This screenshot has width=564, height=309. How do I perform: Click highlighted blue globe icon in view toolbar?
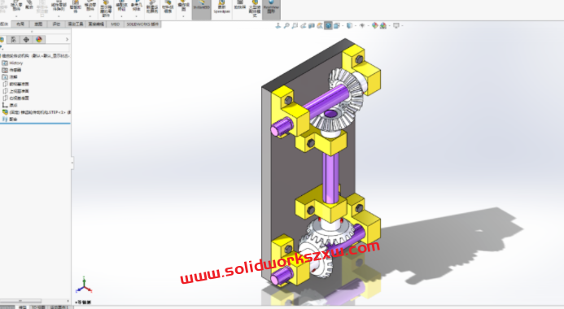tap(328, 25)
